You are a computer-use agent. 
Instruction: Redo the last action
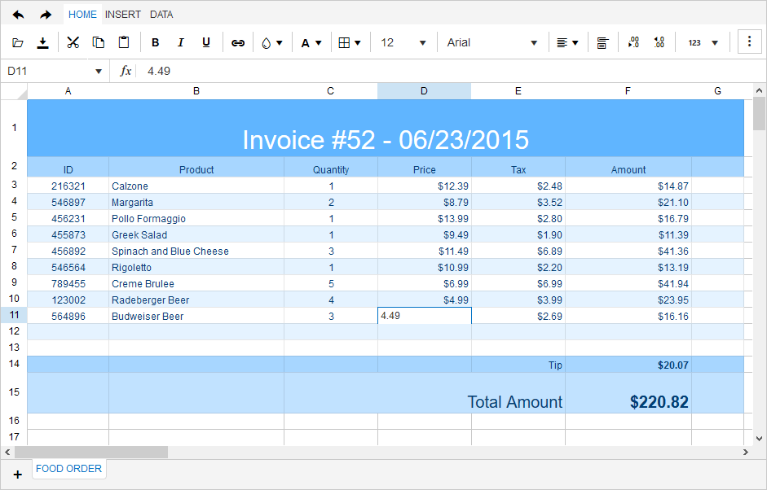(45, 14)
